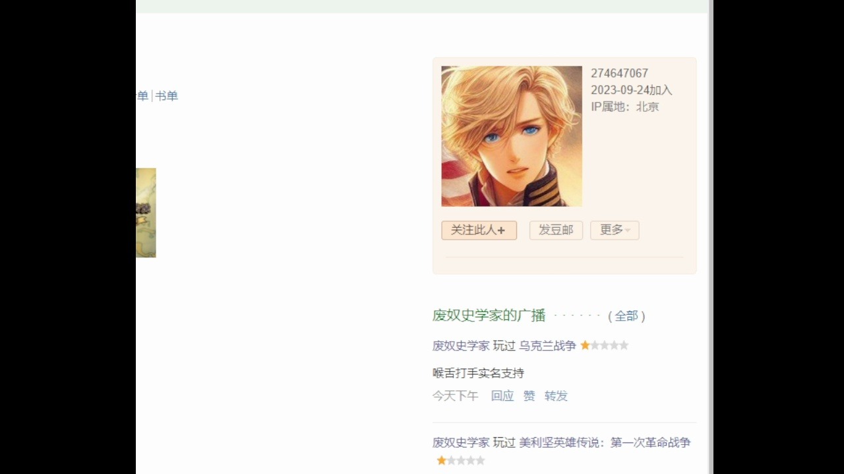Open the partially visible game cover thumbnail
This screenshot has height=474, width=844.
point(146,213)
